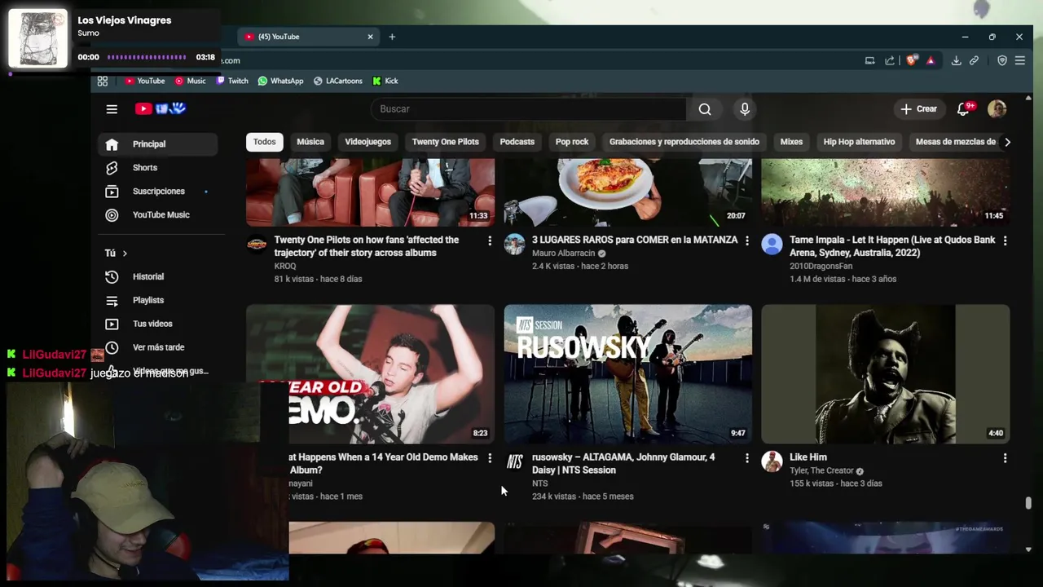Select the Pop rock filter chip
This screenshot has width=1043, height=587.
coord(572,142)
